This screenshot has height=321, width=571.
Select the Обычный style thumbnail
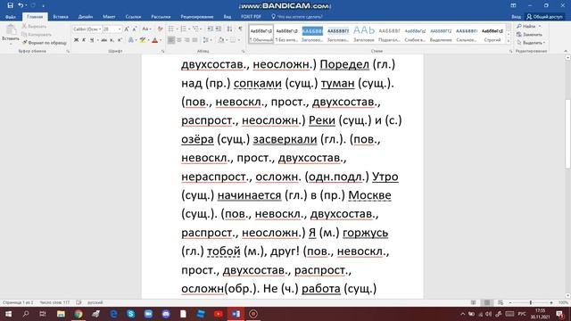point(261,34)
